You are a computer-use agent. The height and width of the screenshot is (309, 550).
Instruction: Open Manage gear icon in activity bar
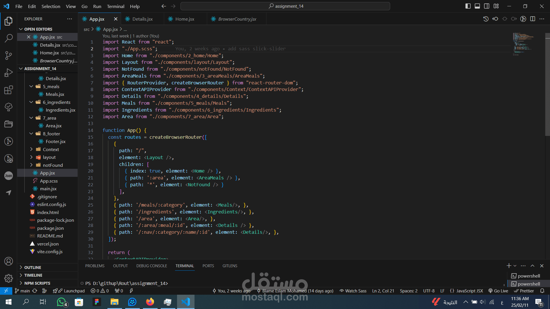coord(9,278)
